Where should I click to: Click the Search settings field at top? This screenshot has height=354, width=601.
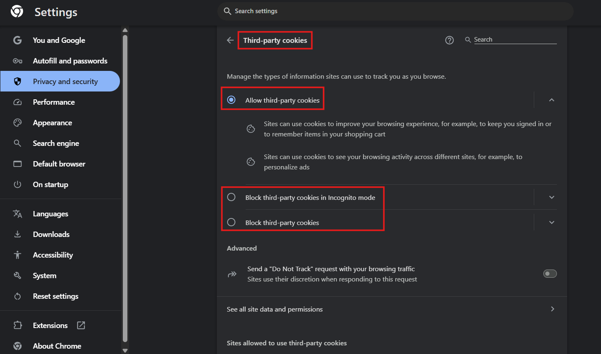395,11
